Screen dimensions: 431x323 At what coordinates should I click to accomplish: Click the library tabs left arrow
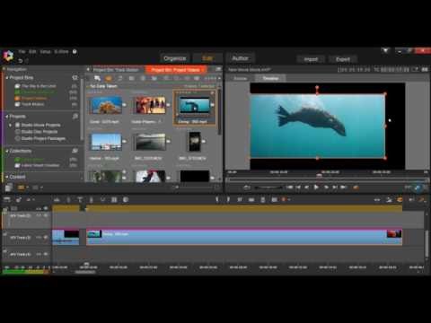88,70
